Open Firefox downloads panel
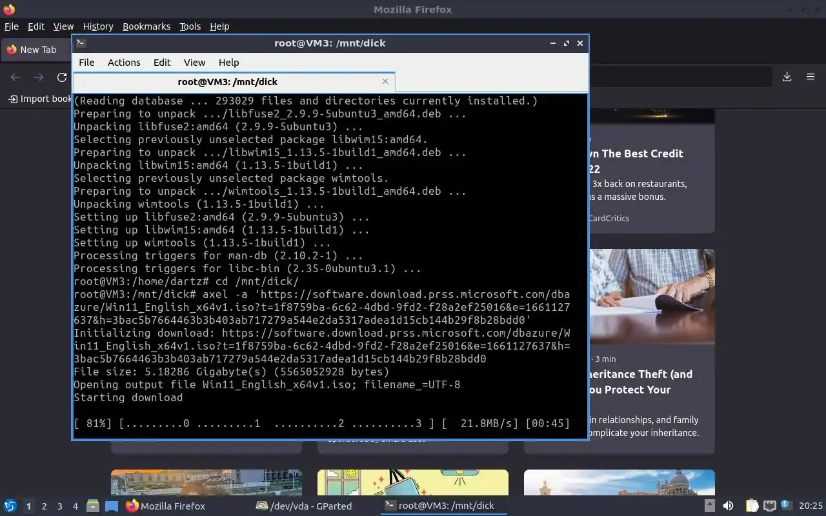Image resolution: width=826 pixels, height=516 pixels. tap(787, 77)
